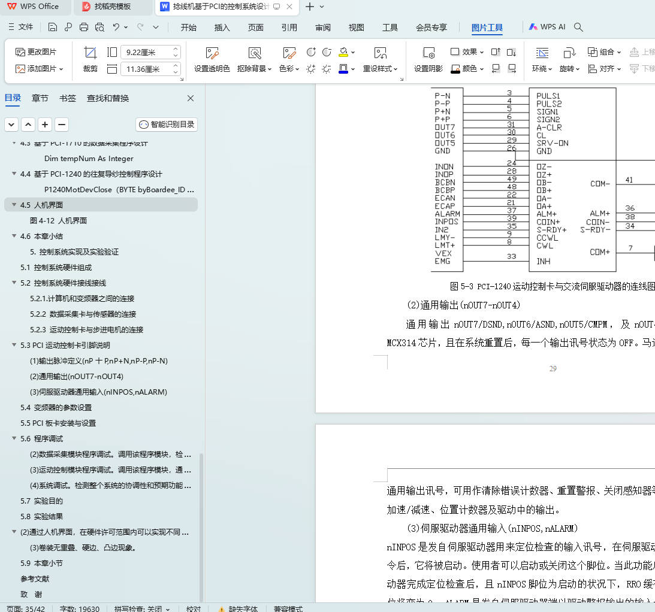Click 设置透明色 set transparent color tool

(x=212, y=60)
